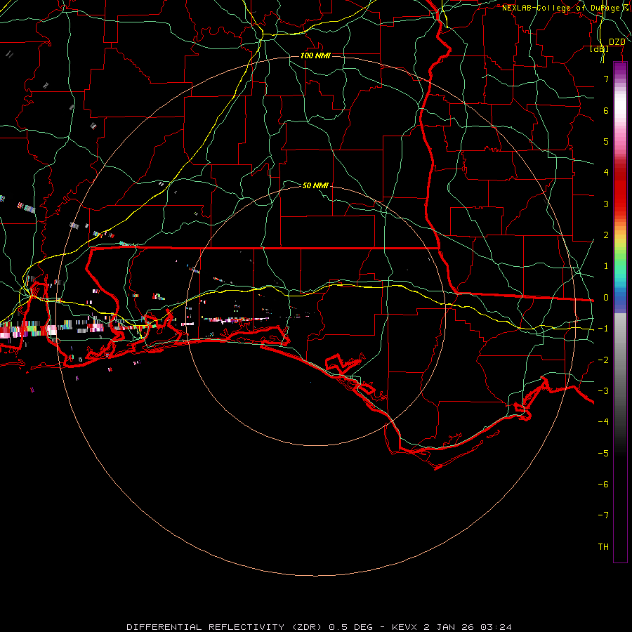The image size is (632, 632).
Task: Click the "TH" label on the color scale
Action: pyautogui.click(x=603, y=546)
